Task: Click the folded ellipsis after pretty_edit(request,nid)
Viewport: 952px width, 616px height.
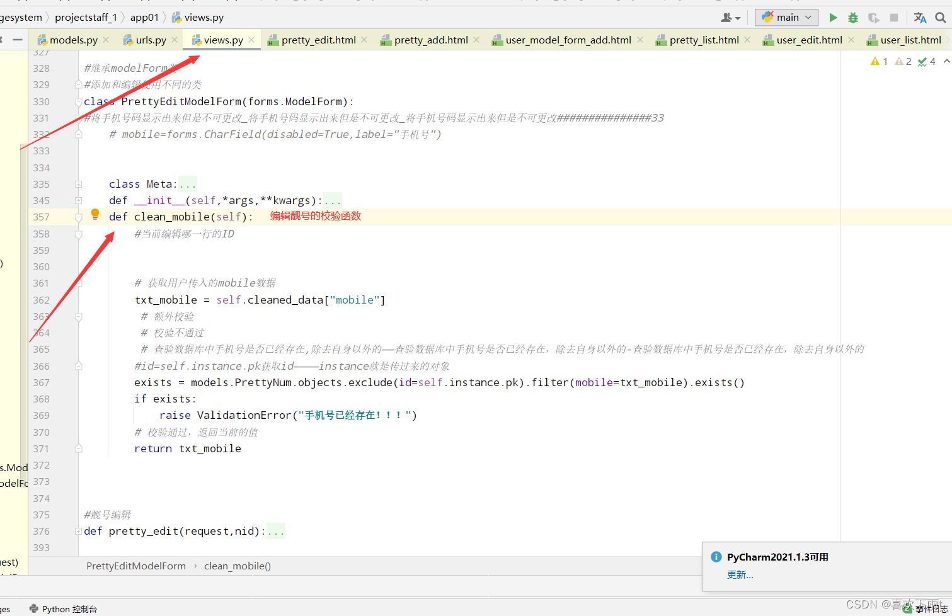Action: 276,531
